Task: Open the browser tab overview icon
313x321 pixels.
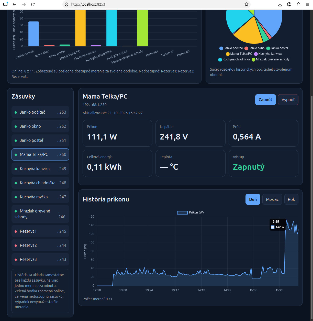Action: [5, 4]
